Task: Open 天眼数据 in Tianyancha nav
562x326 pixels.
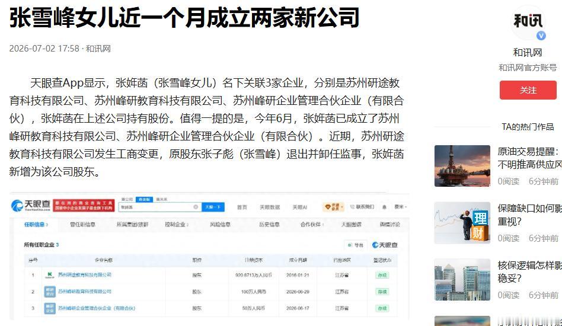Action: click(x=270, y=207)
